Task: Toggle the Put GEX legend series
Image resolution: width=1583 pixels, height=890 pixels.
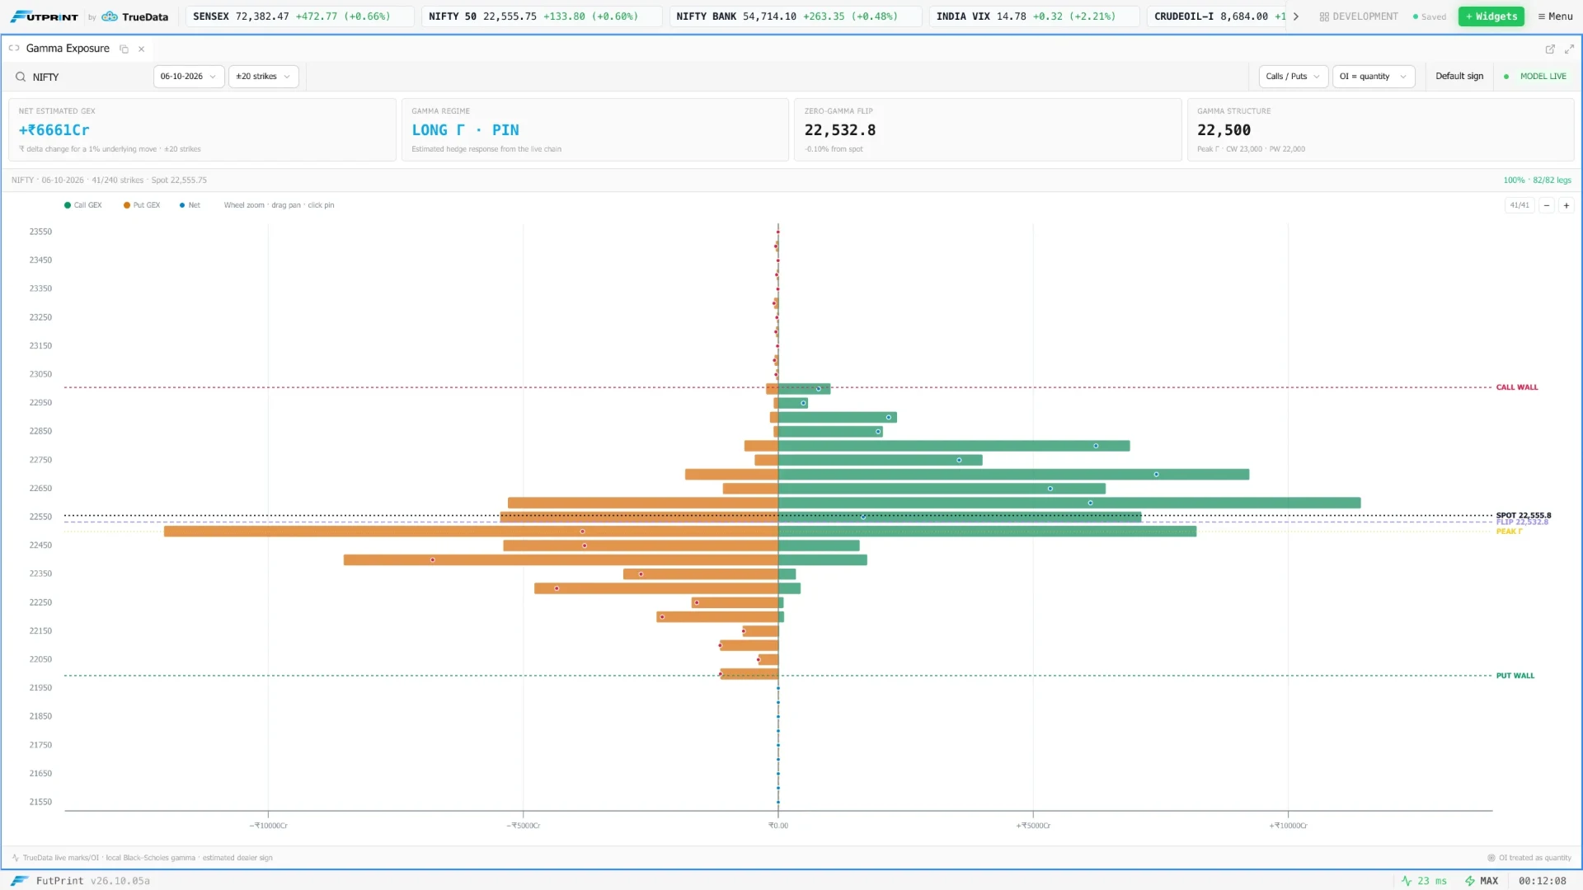Action: tap(142, 205)
